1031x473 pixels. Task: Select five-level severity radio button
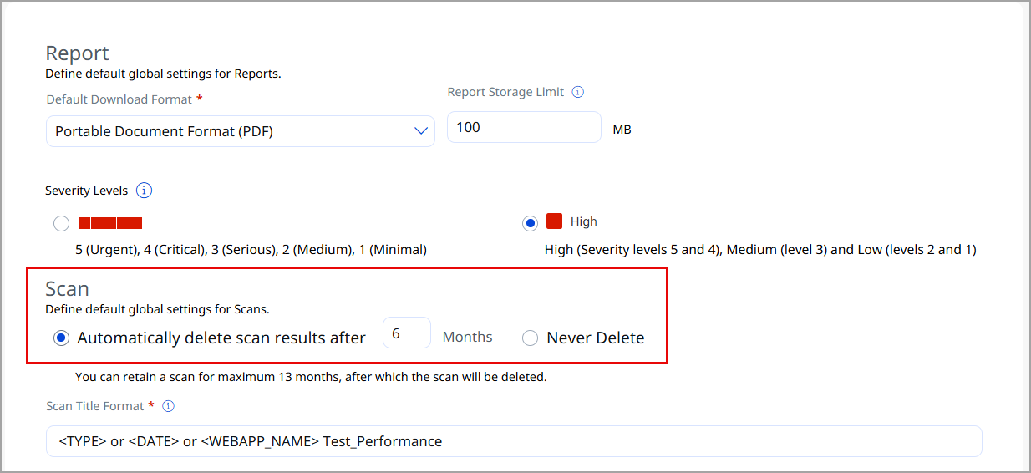(x=61, y=223)
